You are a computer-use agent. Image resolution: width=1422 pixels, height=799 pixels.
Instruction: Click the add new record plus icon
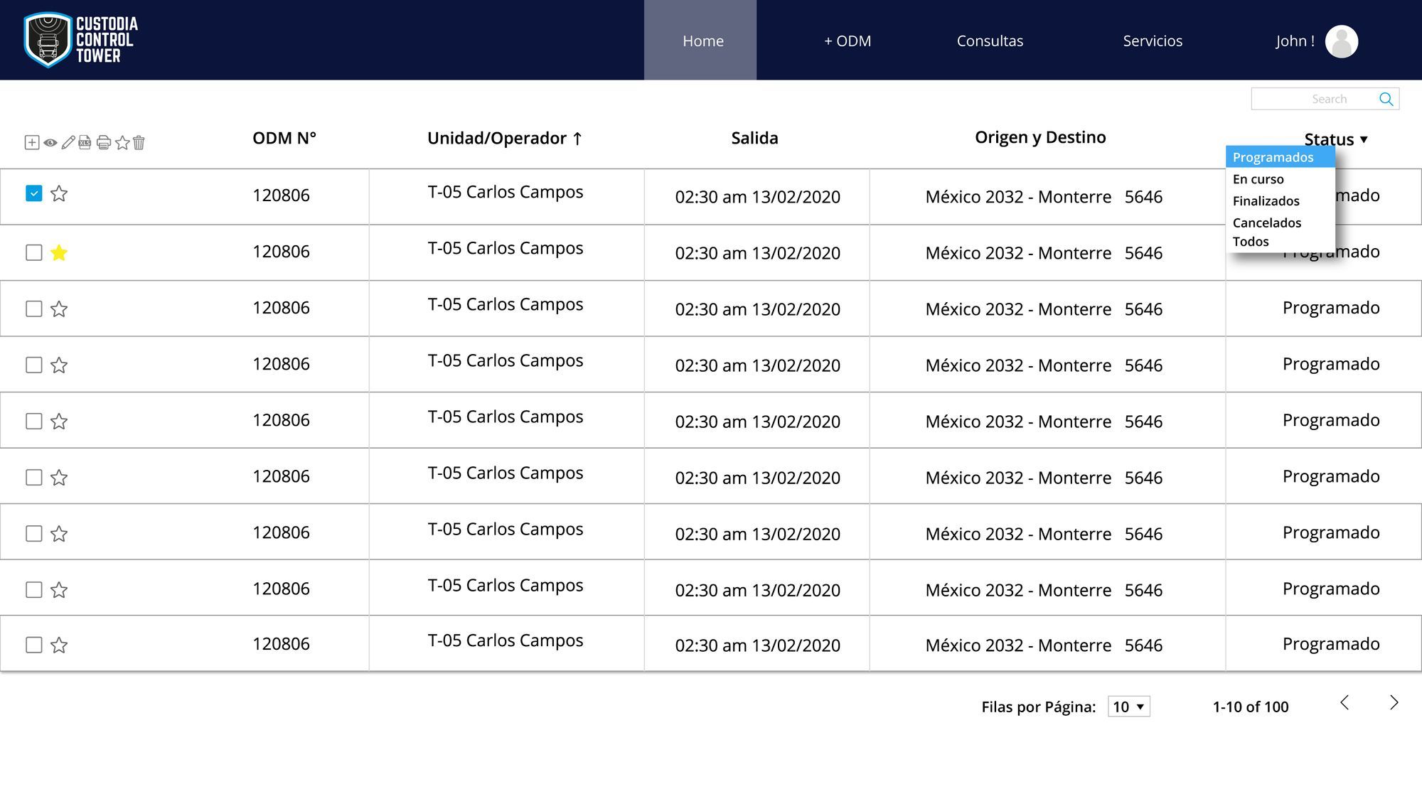point(32,143)
